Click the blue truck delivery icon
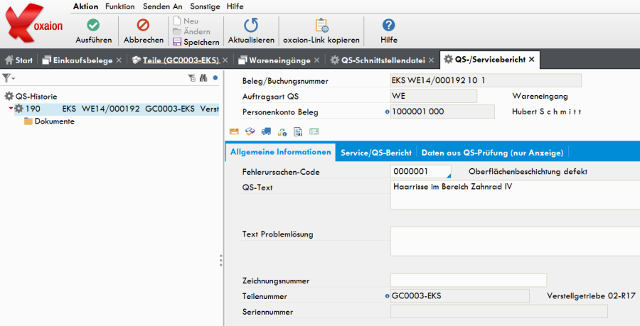 click(x=266, y=131)
